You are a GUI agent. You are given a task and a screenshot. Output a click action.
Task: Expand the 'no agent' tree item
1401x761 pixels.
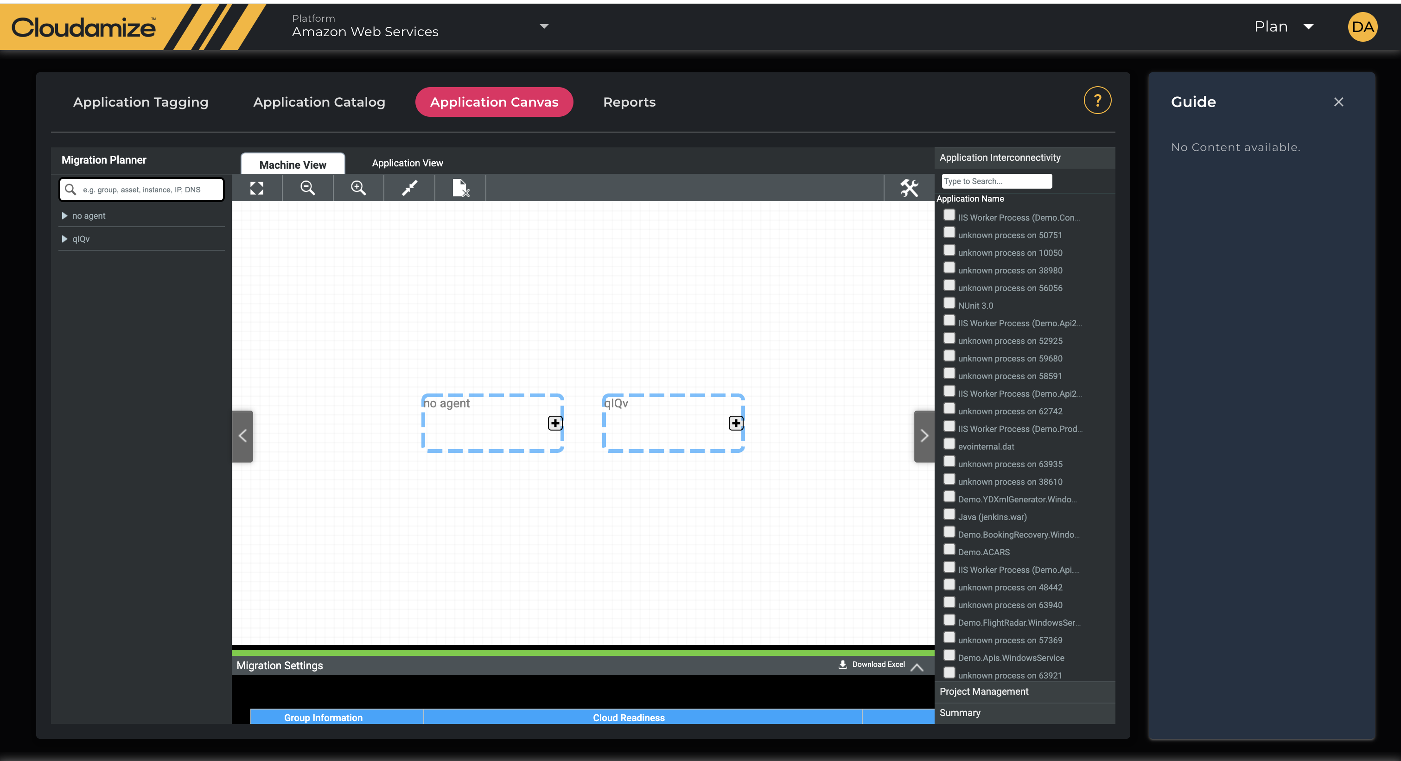65,216
